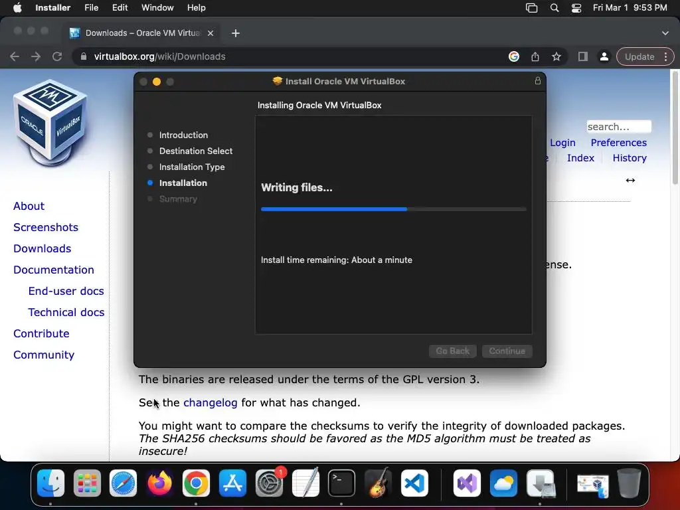
Task: Click the VirtualBox logo on webpage
Action: point(50,123)
